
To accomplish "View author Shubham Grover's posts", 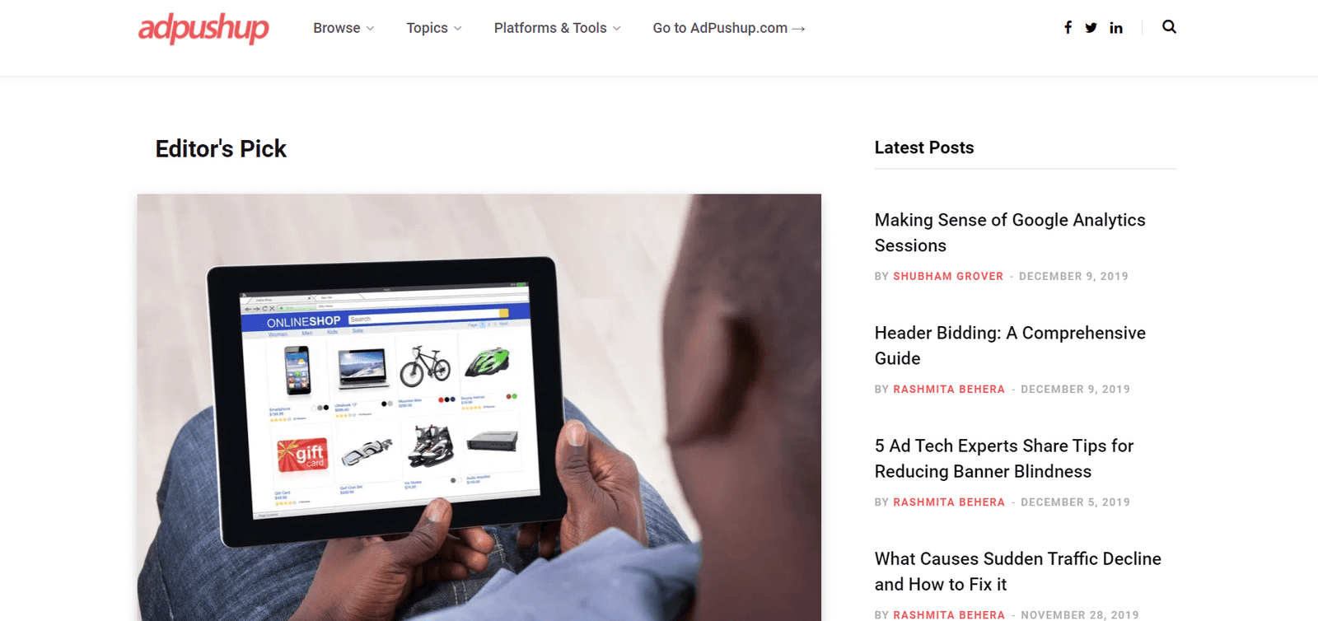I will point(948,276).
